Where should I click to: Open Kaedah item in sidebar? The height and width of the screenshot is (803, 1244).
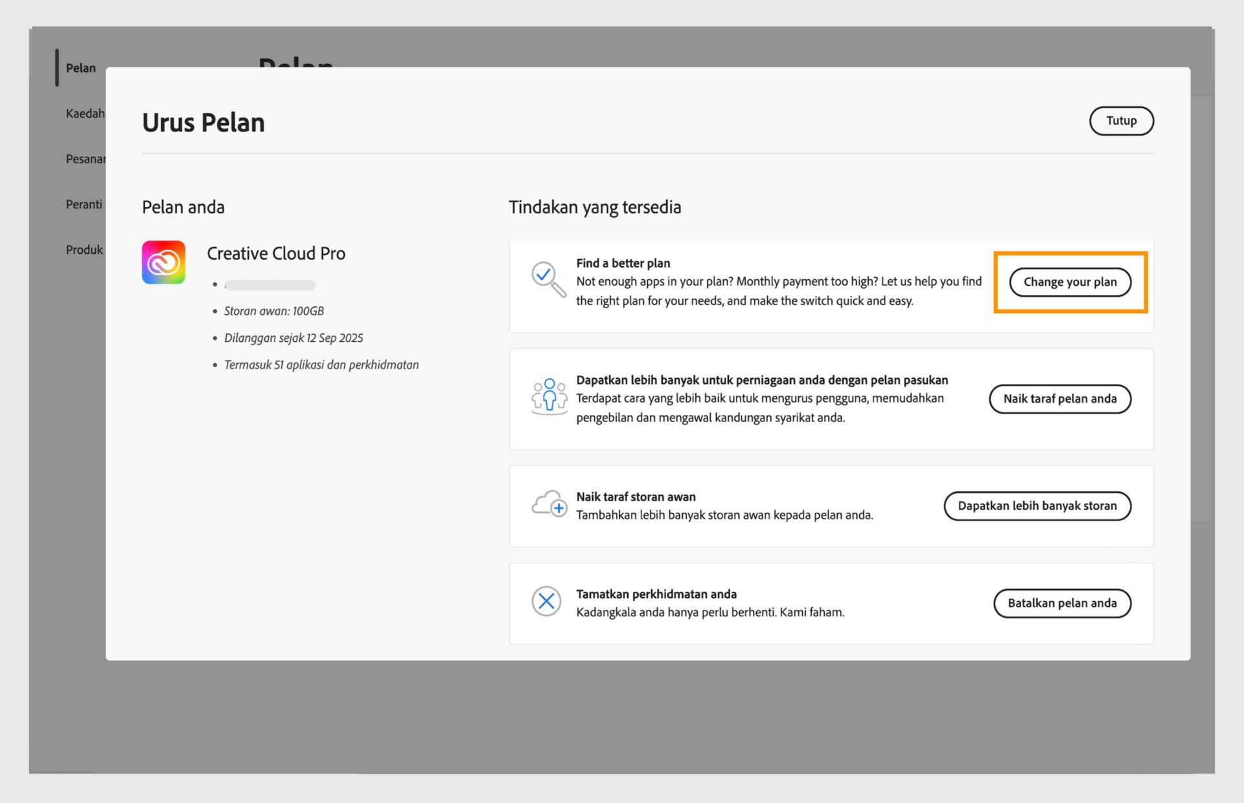pyautogui.click(x=85, y=113)
